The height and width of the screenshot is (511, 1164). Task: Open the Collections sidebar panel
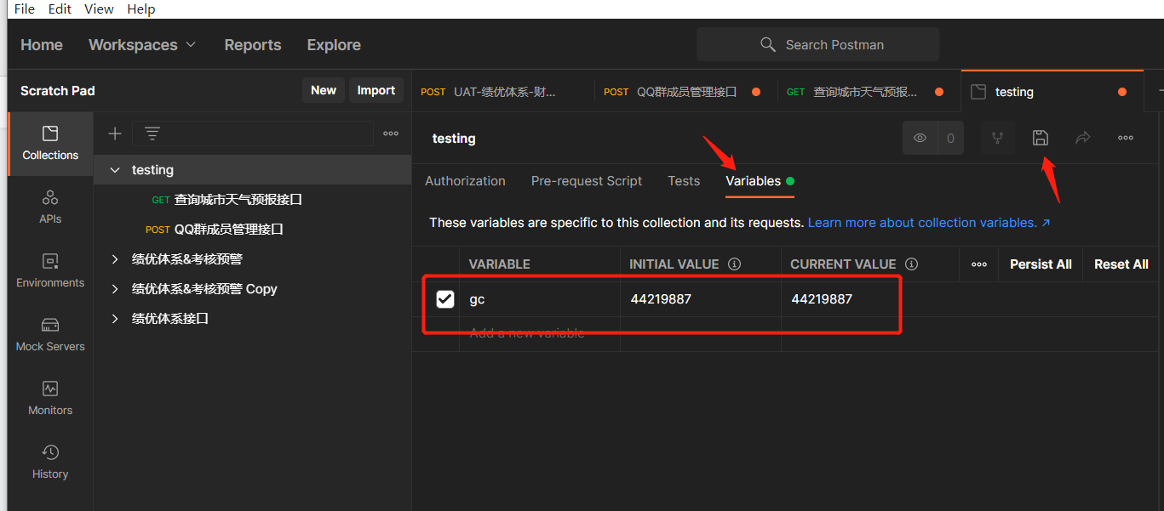(x=50, y=144)
